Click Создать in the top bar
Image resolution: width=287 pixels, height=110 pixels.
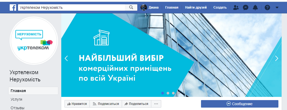(x=220, y=7)
